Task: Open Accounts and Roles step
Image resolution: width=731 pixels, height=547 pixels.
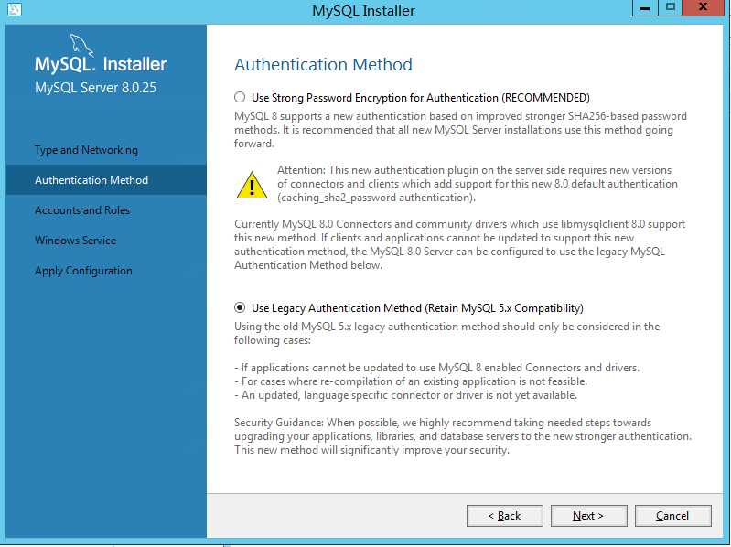Action: (x=82, y=210)
